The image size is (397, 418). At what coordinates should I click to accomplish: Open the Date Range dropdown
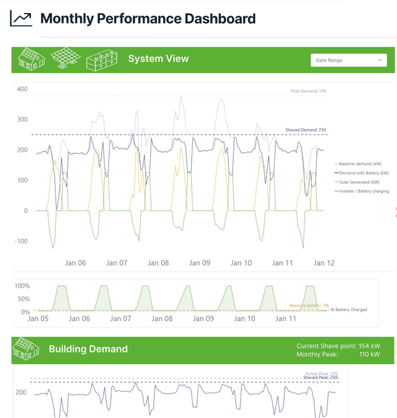[349, 60]
